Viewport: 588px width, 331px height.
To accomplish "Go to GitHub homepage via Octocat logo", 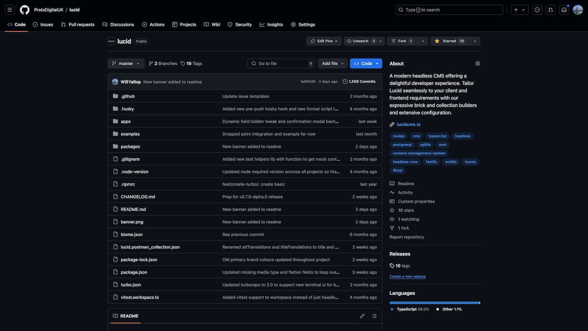I will (x=25, y=10).
